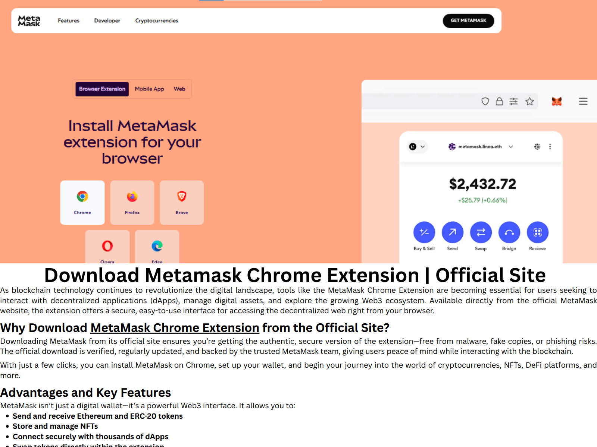The image size is (597, 447).
Task: Open the browser hamburger menu
Action: [x=583, y=101]
